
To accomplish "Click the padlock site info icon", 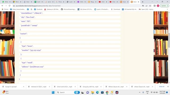I will (14, 6).
